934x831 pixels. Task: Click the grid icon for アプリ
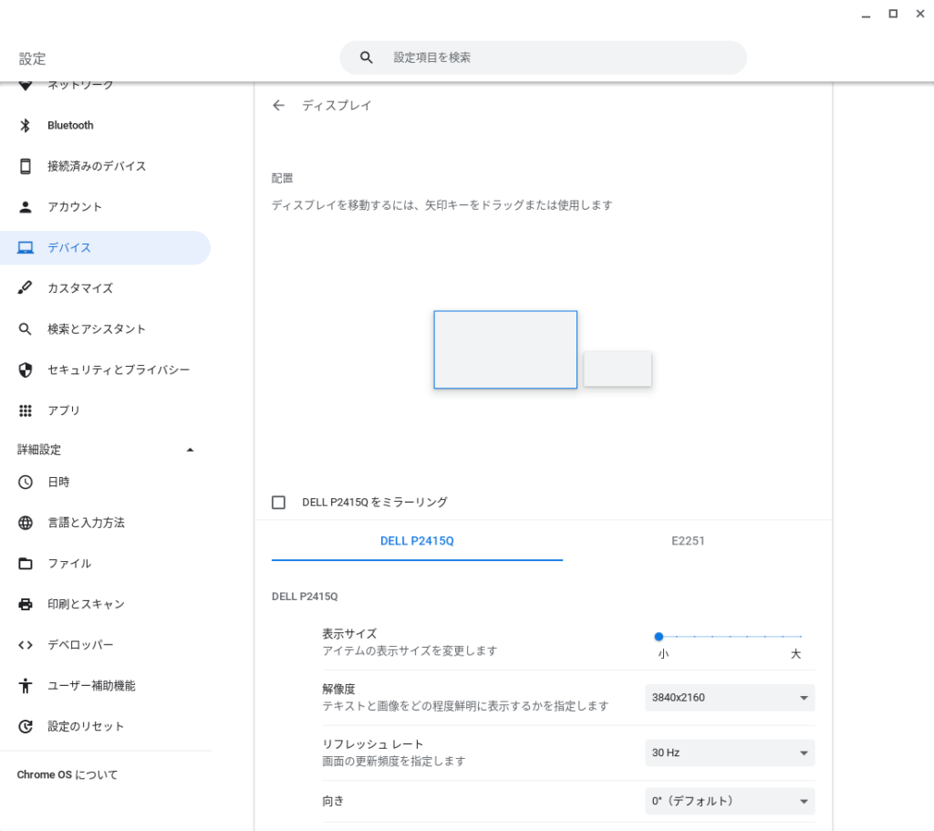(x=25, y=410)
